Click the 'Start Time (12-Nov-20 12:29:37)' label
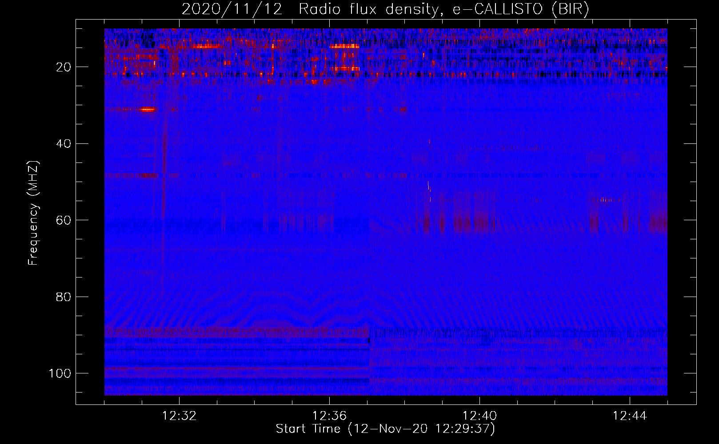This screenshot has width=719, height=444. [385, 429]
